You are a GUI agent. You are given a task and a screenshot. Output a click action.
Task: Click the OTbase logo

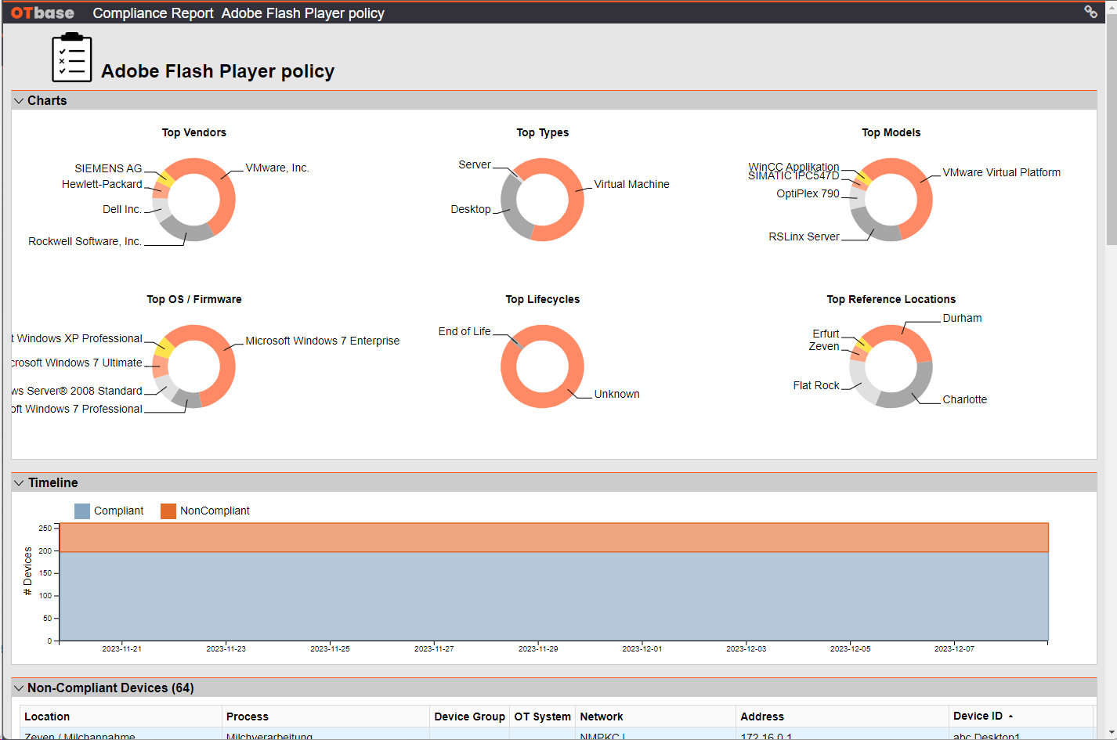41,12
